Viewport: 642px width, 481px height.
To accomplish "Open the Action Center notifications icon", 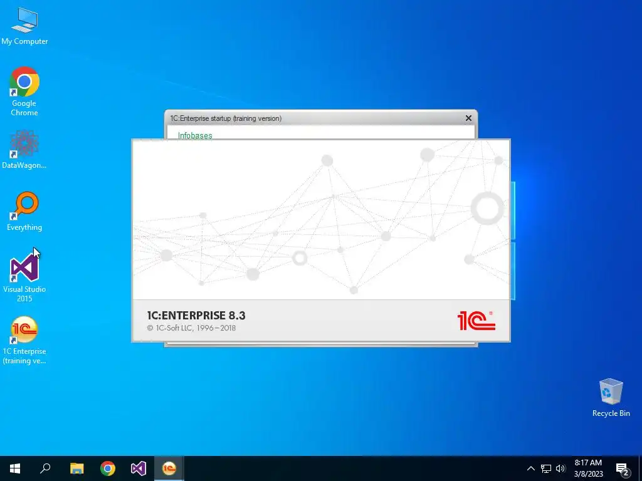I will [623, 468].
